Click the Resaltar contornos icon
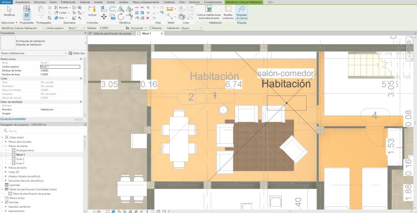 (x=228, y=11)
